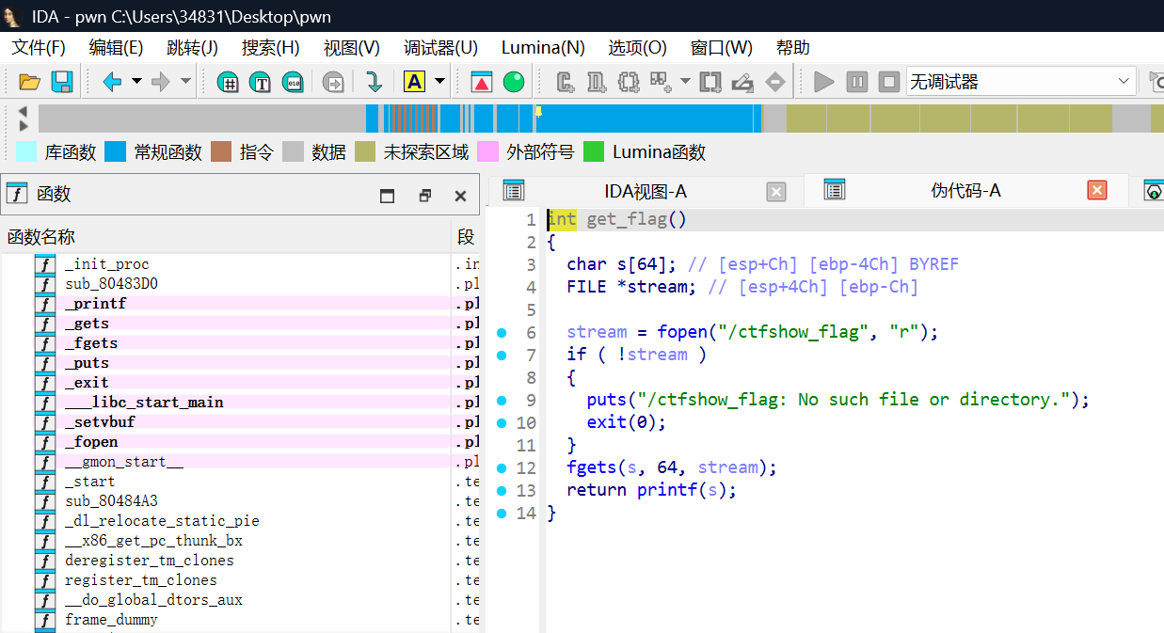This screenshot has width=1164, height=633.
Task: Open dropdown arrow after the small-squares plus icon
Action: pyautogui.click(x=685, y=82)
